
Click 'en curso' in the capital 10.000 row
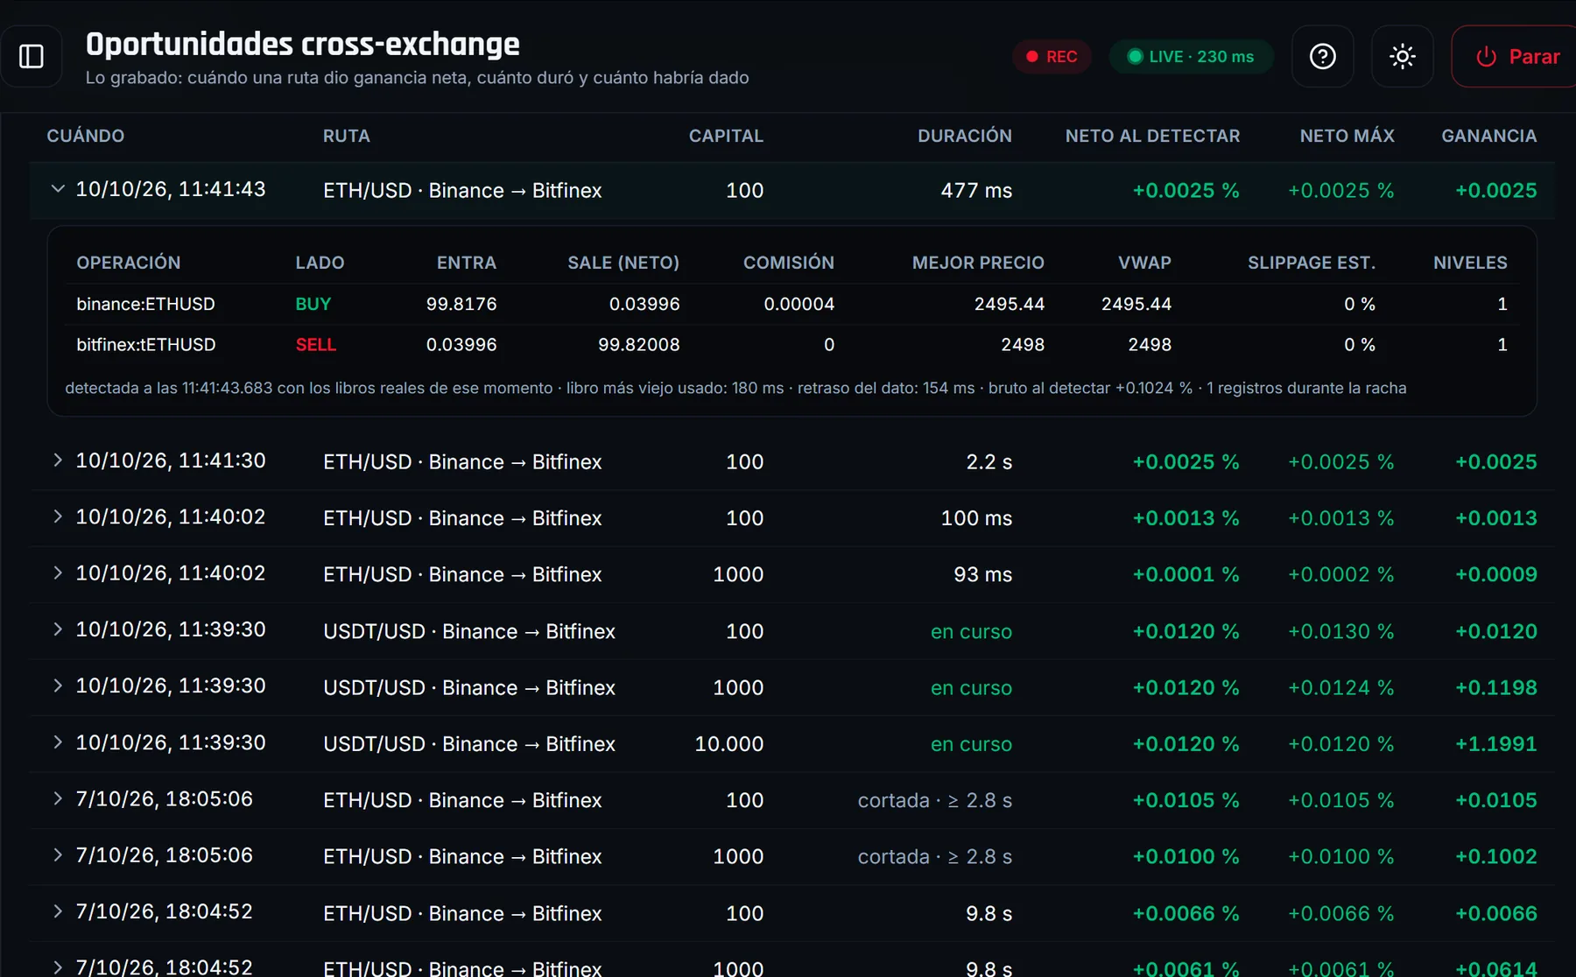971,744
